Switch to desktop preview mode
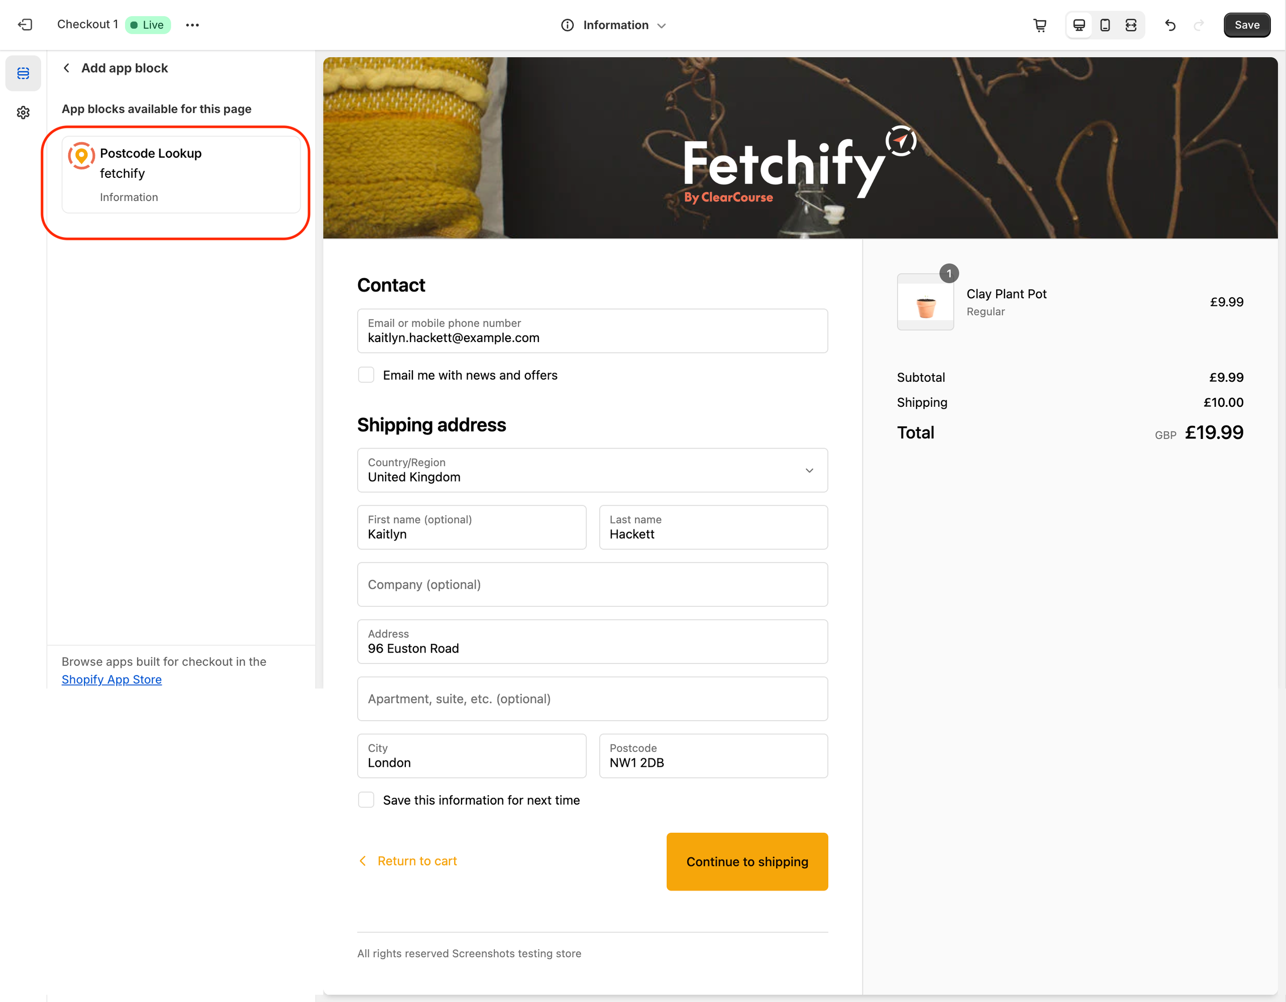 1079,25
